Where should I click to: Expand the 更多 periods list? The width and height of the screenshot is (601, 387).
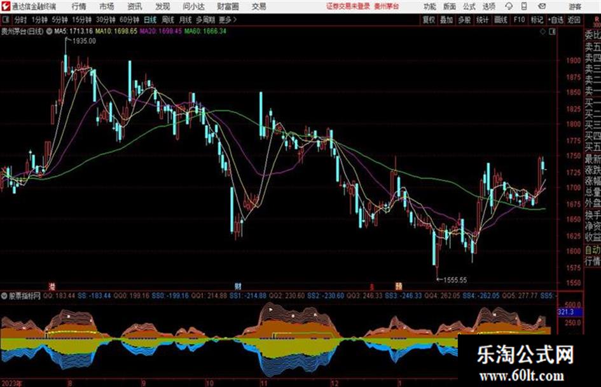click(x=228, y=20)
